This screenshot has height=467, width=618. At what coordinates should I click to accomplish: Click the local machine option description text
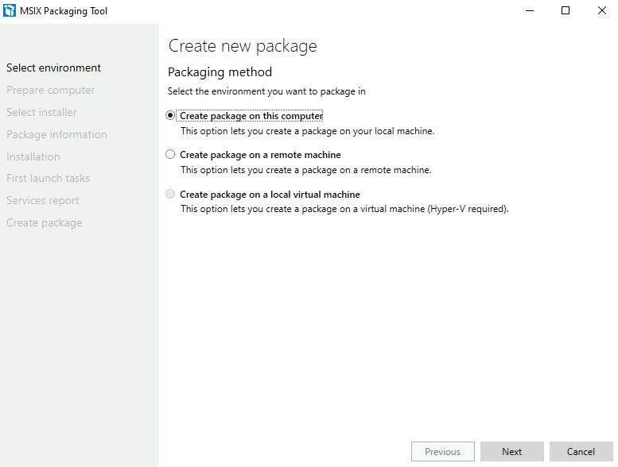(308, 131)
